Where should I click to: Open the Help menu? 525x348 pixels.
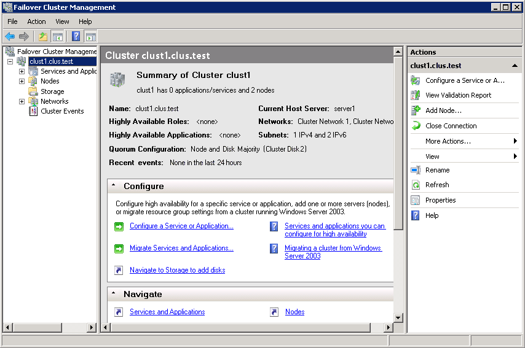(85, 21)
